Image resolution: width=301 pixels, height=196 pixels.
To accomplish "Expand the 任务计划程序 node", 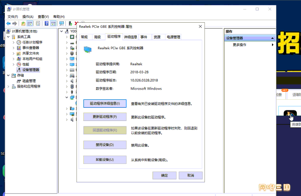I will point(13,42).
